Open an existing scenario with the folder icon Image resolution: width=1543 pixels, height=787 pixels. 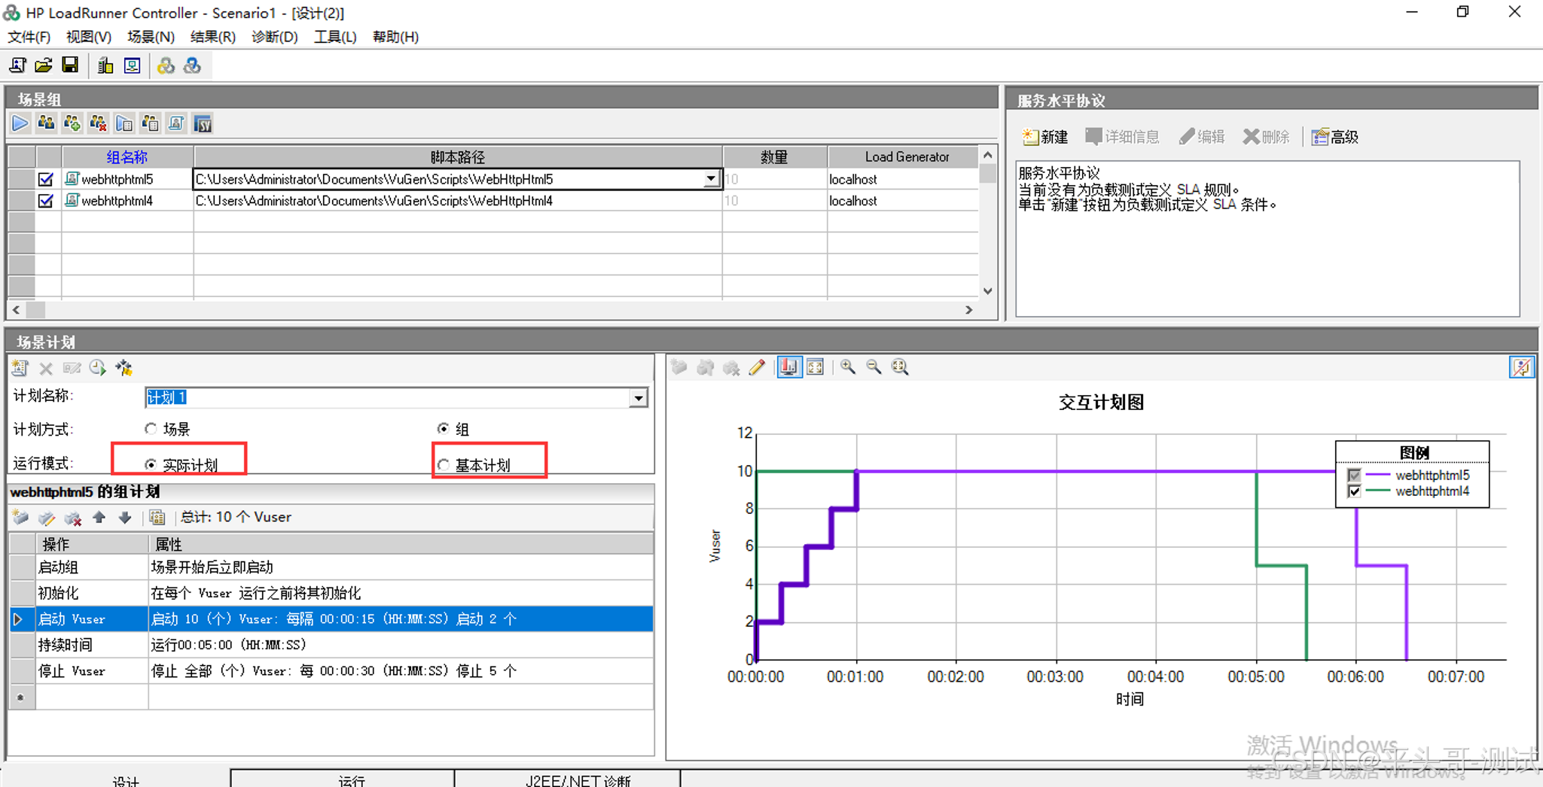pos(44,65)
